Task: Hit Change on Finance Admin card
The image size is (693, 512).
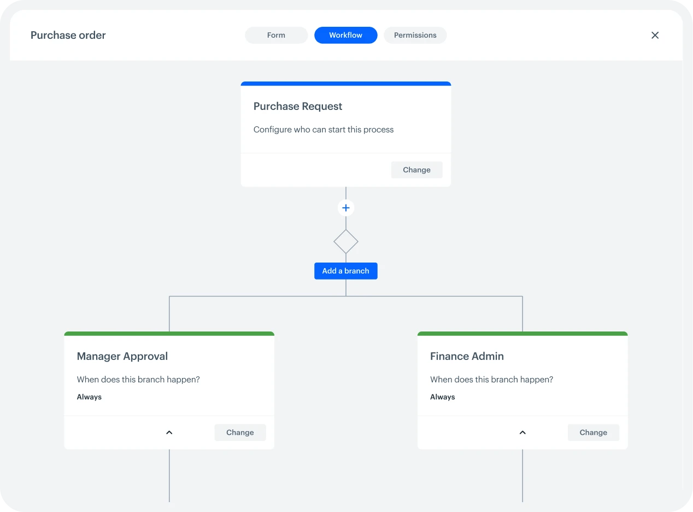Action: [593, 432]
